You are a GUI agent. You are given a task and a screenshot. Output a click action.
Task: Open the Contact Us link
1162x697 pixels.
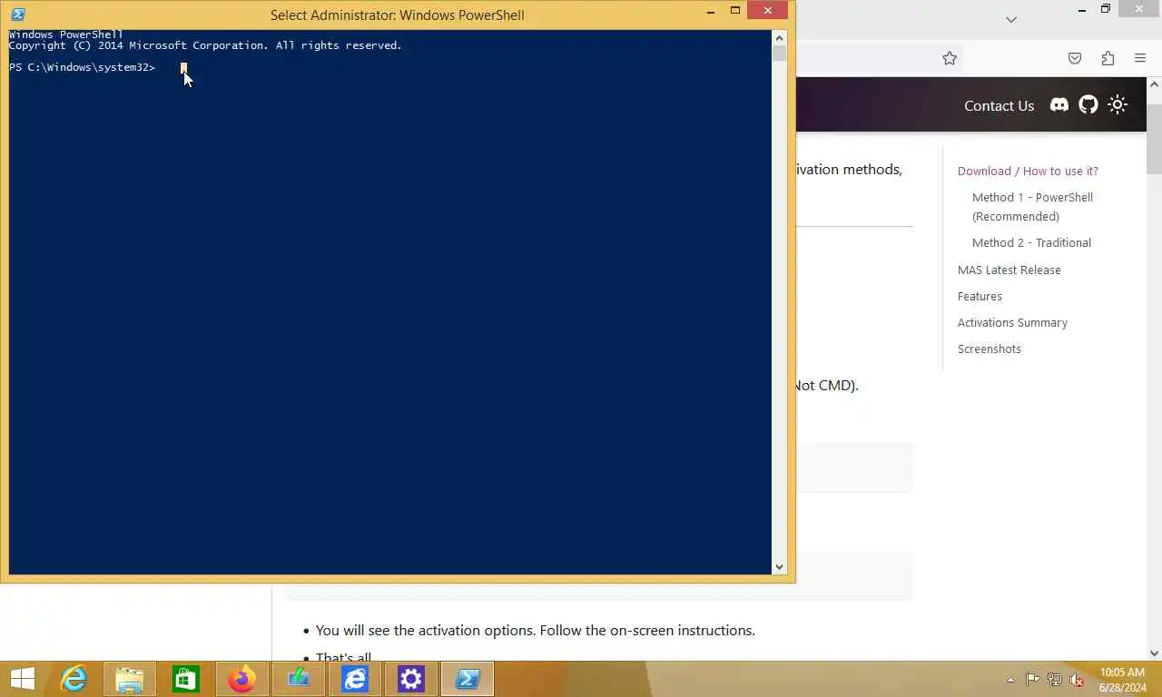click(x=999, y=105)
